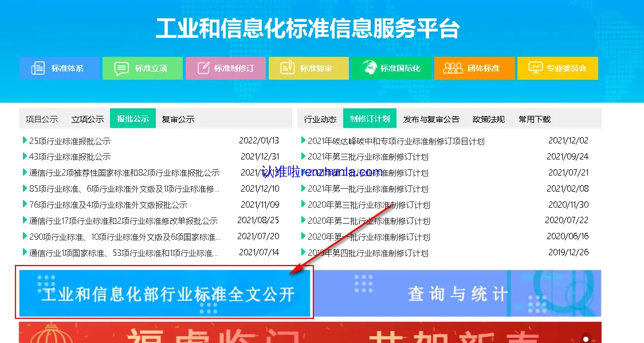Image resolution: width=644 pixels, height=343 pixels.
Task: Open 2020年第二批行业标准制修订计划
Action: coord(369,221)
